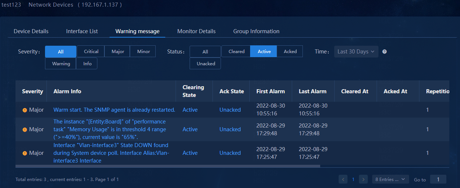
Task: Select the All status filter
Action: (205, 52)
